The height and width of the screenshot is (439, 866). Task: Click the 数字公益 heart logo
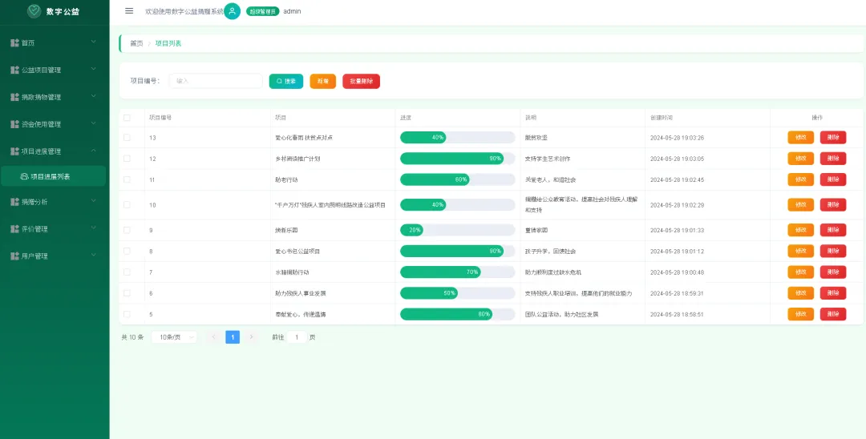coord(34,11)
